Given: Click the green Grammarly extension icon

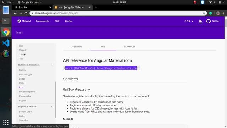Looking at the screenshot, I should 211,13.
